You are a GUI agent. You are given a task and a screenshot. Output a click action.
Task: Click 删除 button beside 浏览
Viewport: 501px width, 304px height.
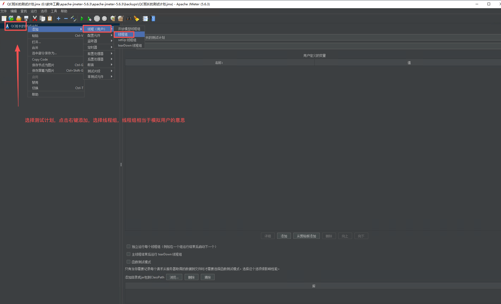pos(191,277)
